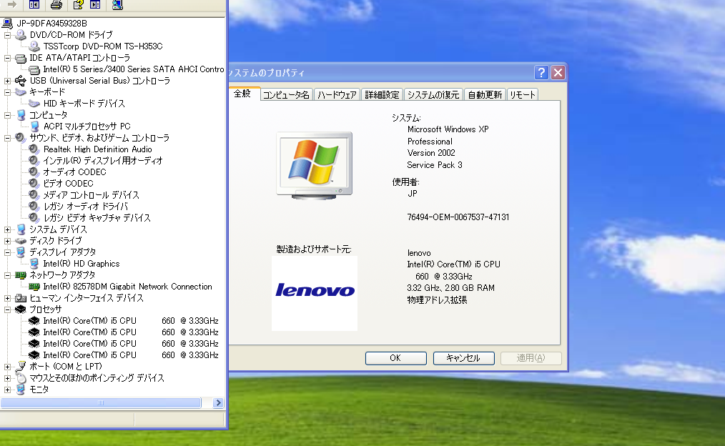Select インテル(R) ディスプレイ用オーディオ entry
The image size is (725, 446).
pyautogui.click(x=103, y=161)
